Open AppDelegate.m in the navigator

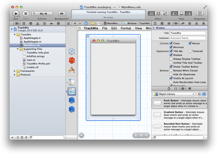coord(32,42)
